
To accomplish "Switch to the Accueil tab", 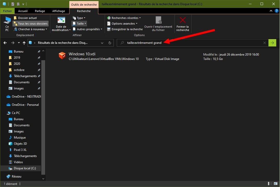I will coord(23,11).
